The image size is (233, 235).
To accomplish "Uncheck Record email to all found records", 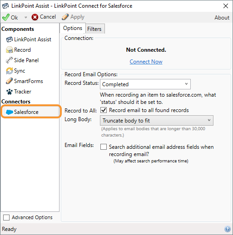I will tap(104, 110).
